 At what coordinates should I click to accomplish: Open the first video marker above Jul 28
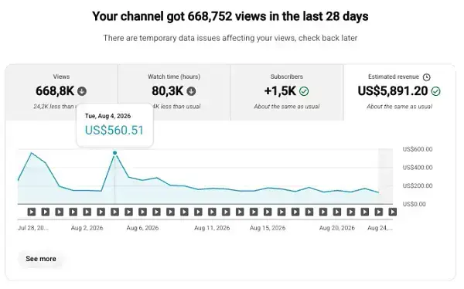[x=32, y=212]
